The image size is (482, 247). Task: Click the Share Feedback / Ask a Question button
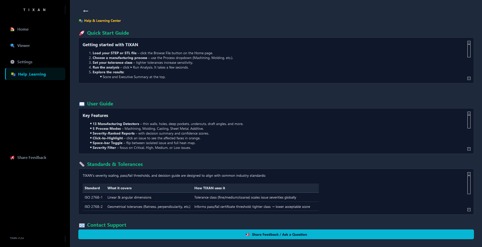(x=276, y=234)
